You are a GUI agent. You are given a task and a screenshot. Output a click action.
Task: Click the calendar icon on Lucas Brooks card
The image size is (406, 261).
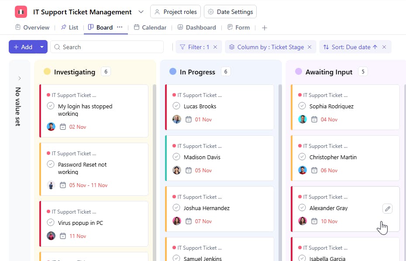point(189,119)
